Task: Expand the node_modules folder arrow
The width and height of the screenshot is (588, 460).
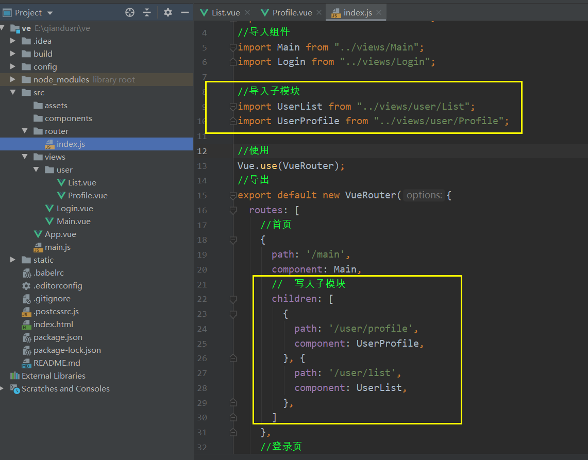Action: coord(13,79)
